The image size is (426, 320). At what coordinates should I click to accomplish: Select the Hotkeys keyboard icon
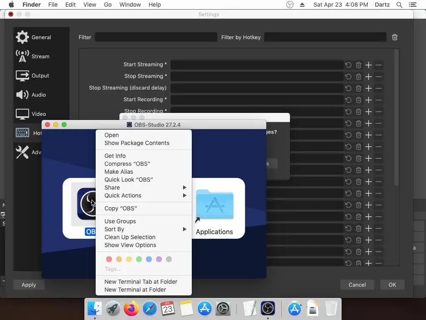coord(22,133)
